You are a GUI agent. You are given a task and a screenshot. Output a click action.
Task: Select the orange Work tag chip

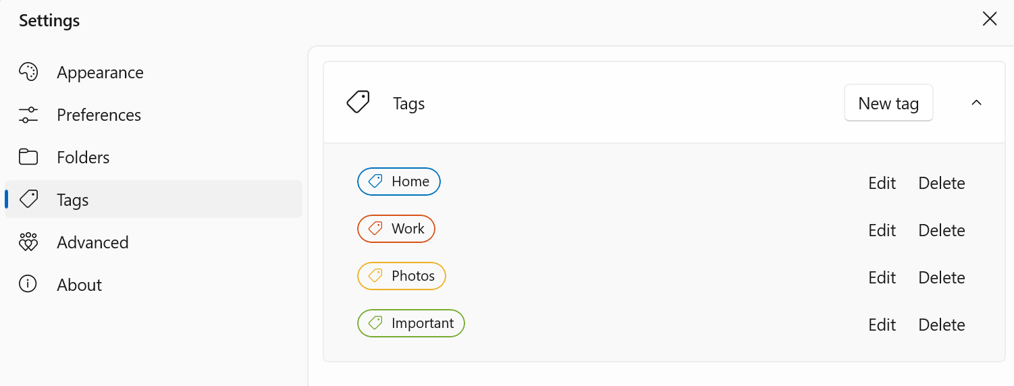click(x=396, y=229)
